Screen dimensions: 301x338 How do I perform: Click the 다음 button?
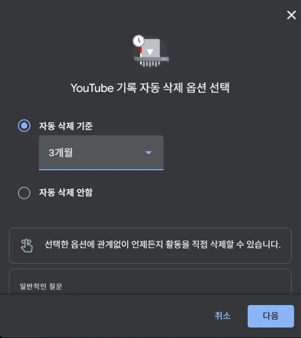[271, 316]
